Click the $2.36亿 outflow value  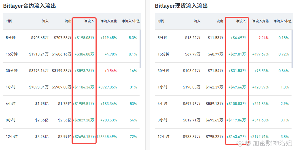[65, 120]
